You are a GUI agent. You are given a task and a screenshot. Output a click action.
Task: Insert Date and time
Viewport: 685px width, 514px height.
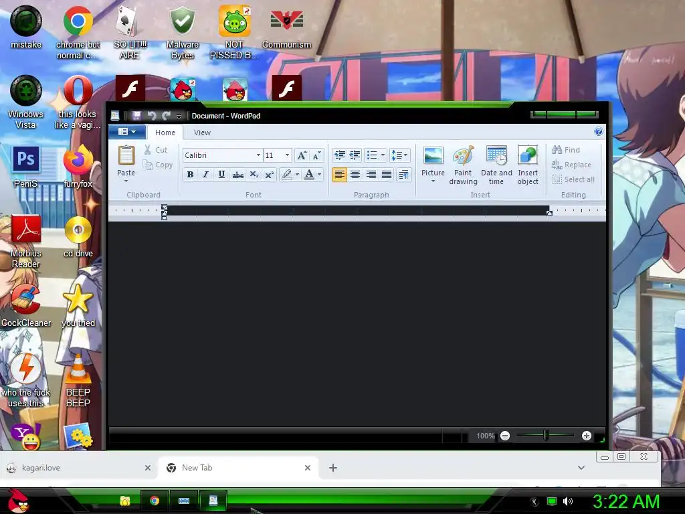(x=496, y=165)
